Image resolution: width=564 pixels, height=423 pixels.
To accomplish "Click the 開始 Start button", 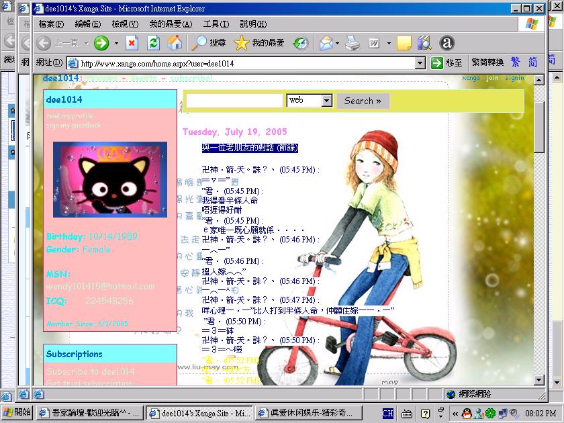I will pos(17,413).
